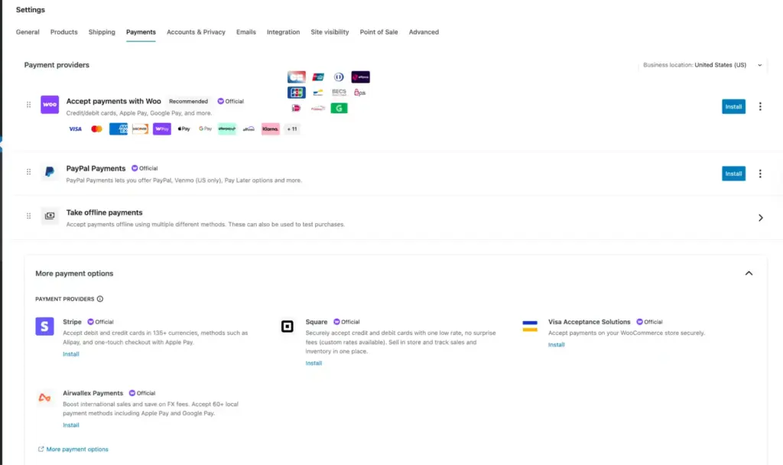Click the Apple Pay icon
The image size is (783, 465).
184,128
